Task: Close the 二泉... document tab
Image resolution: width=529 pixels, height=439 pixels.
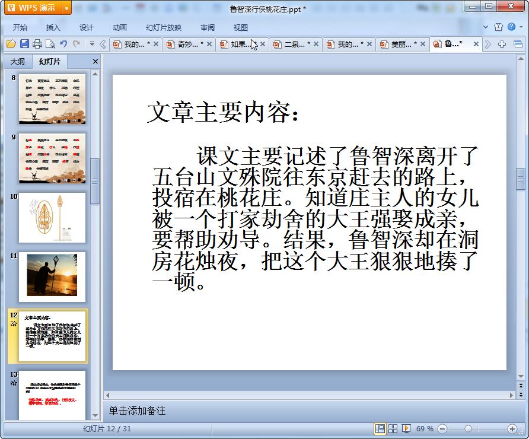Action: click(x=316, y=44)
